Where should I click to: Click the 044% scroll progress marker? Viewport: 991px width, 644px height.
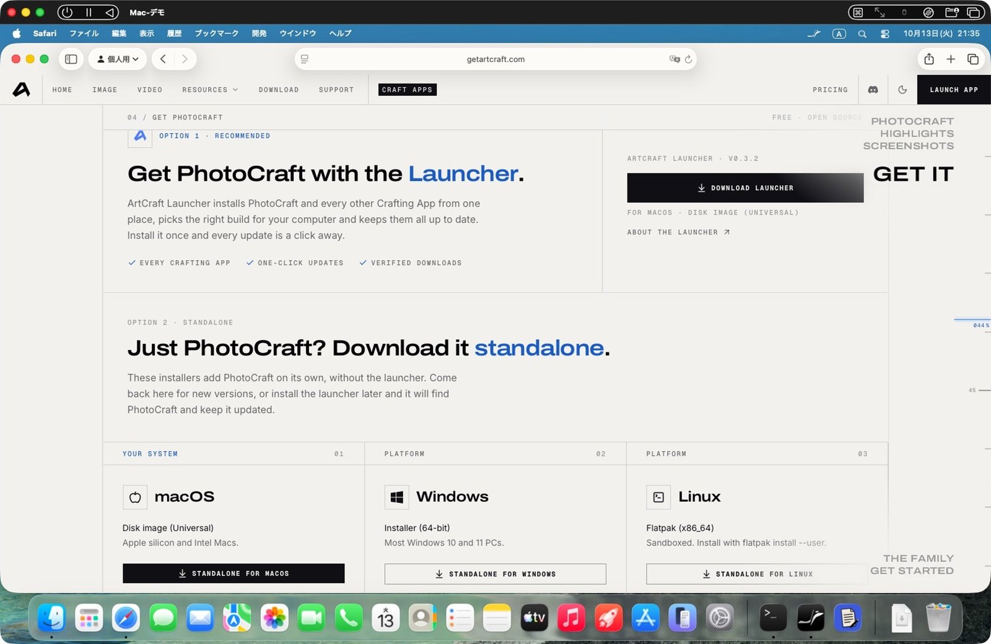pyautogui.click(x=980, y=325)
